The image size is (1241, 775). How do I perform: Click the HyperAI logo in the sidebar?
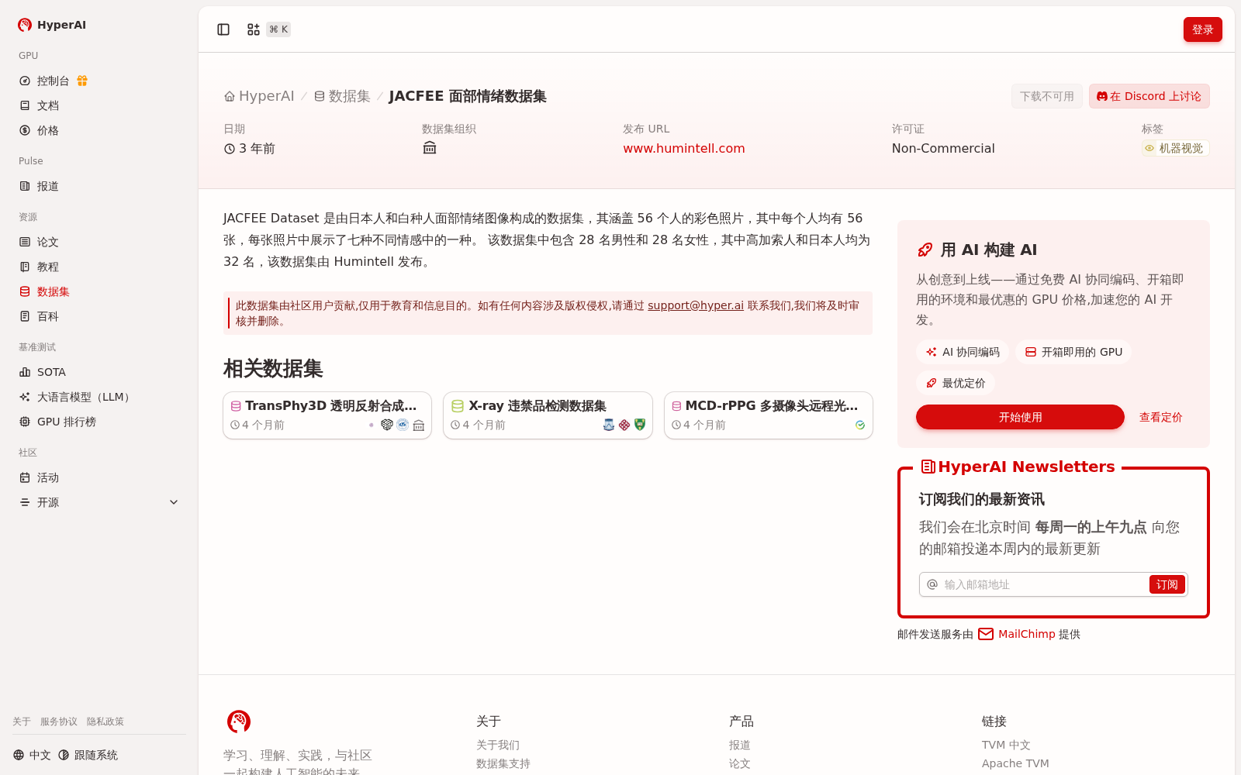click(x=25, y=25)
